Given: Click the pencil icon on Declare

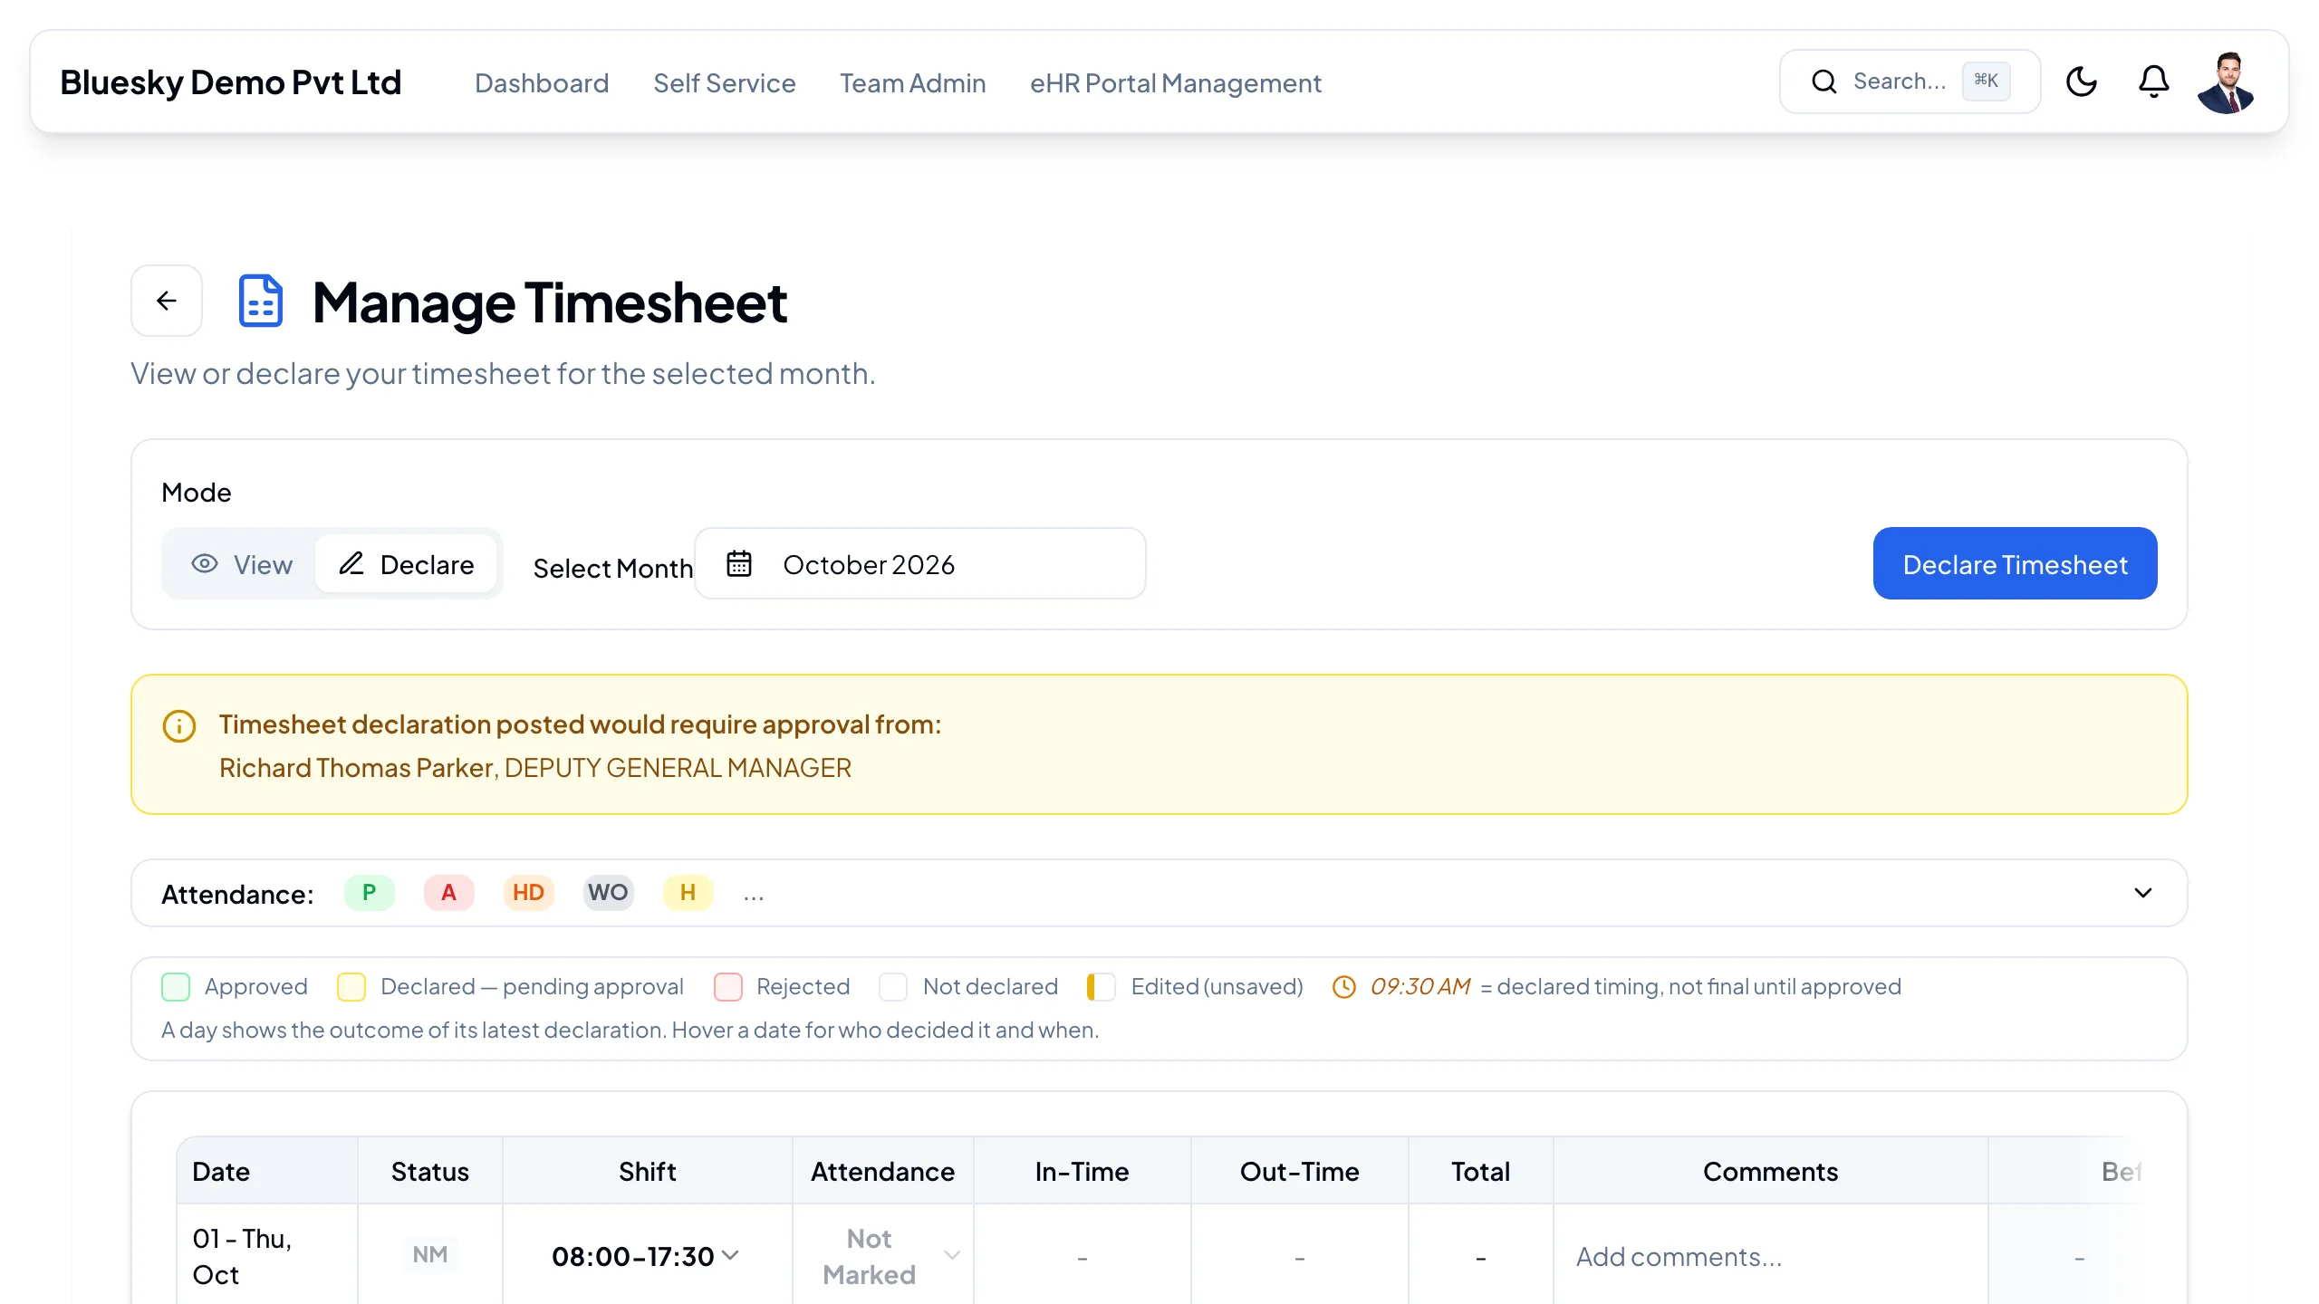Looking at the screenshot, I should (x=351, y=563).
